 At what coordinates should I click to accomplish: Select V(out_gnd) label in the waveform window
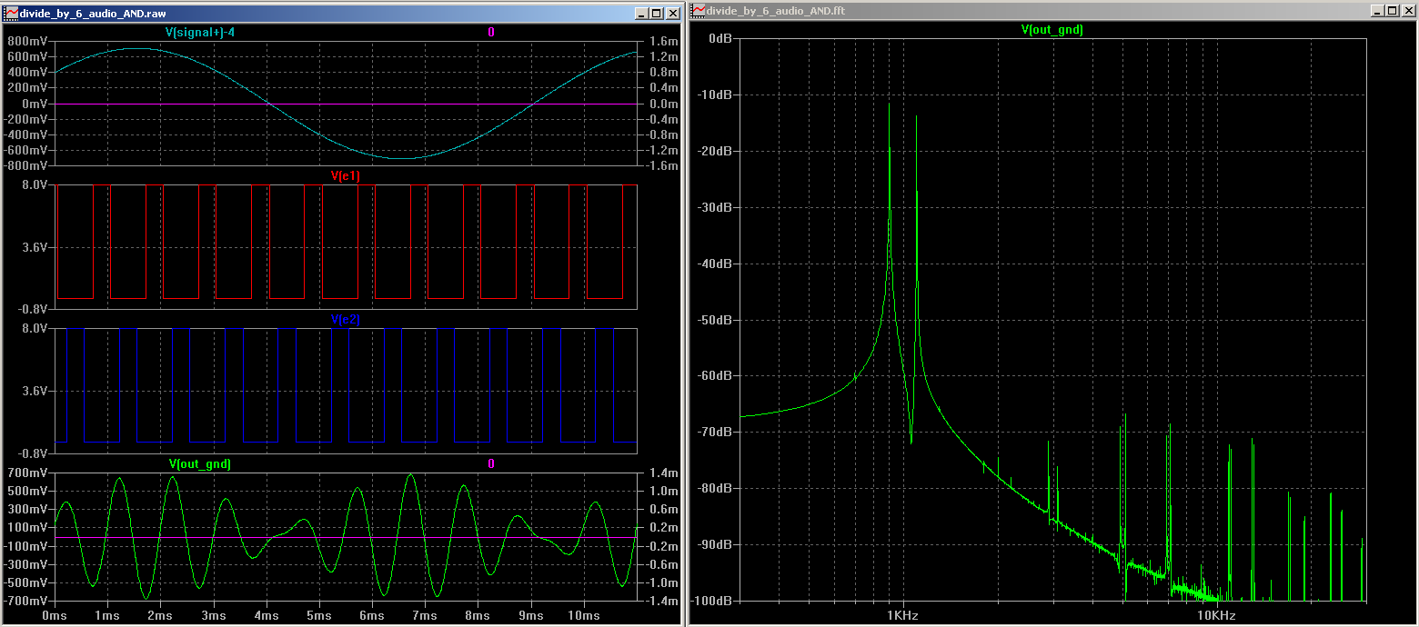pos(200,464)
